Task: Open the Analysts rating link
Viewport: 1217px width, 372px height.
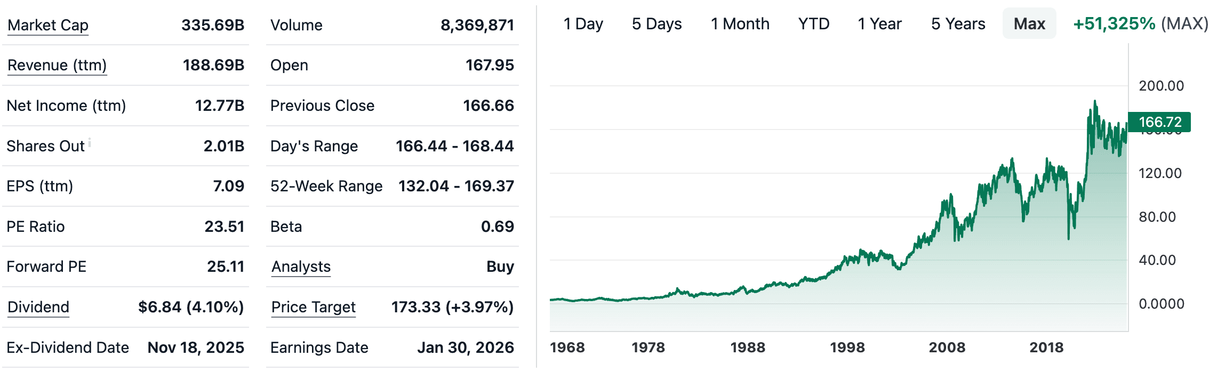Action: [x=300, y=266]
